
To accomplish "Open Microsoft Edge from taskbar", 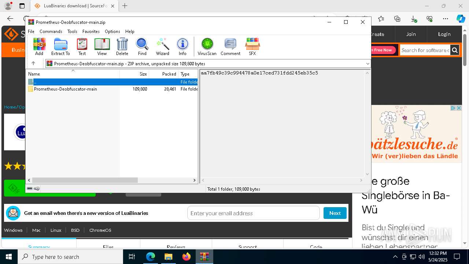I will (151, 257).
